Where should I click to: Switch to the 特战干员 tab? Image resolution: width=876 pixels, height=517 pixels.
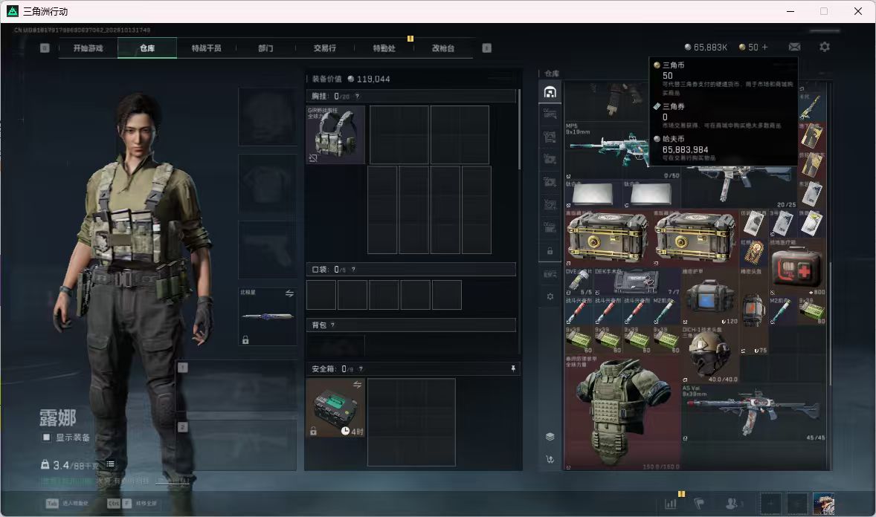tap(206, 48)
